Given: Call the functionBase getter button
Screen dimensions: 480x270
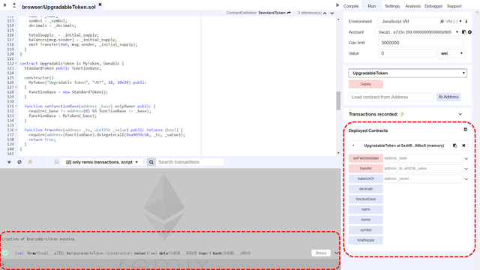Looking at the screenshot, I should point(366,199).
